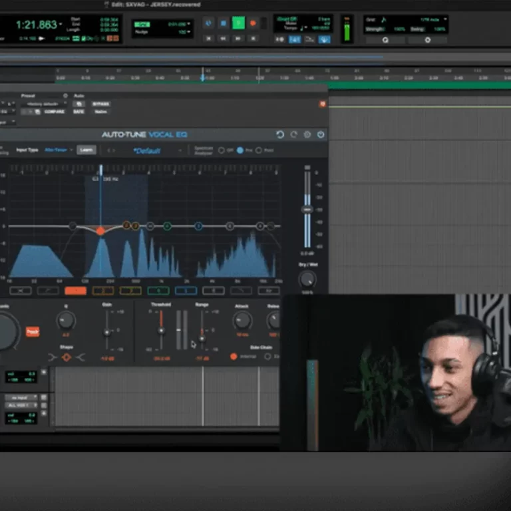Image resolution: width=511 pixels, height=511 pixels.
Task: Select the blue-outlined band button
Action: [x=186, y=290]
